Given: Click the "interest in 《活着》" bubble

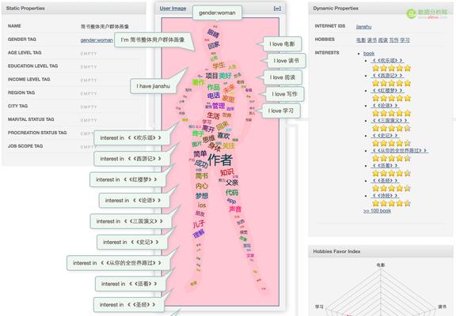Looking at the screenshot, I should pyautogui.click(x=131, y=284).
